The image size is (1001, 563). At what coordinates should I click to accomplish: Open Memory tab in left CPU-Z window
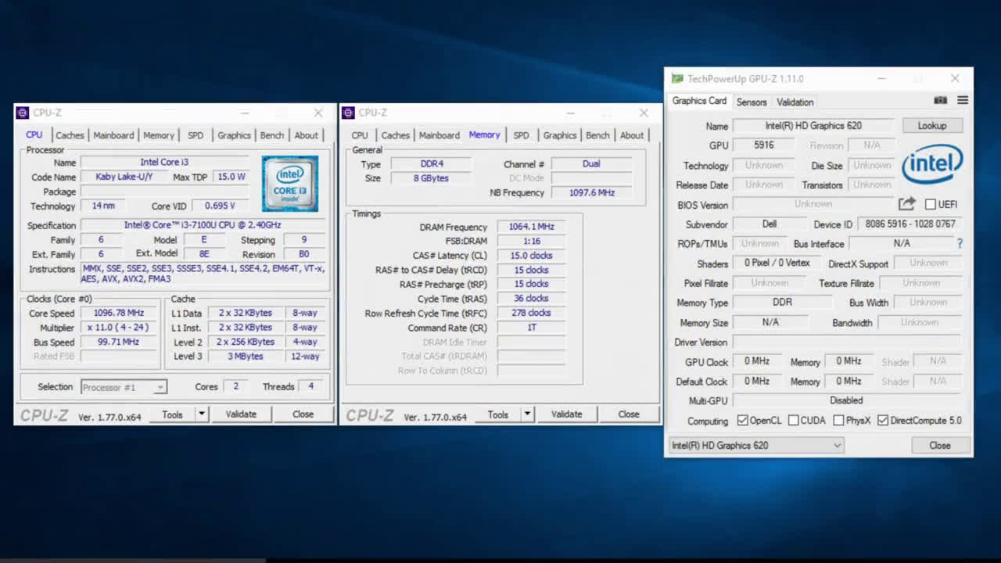[159, 135]
